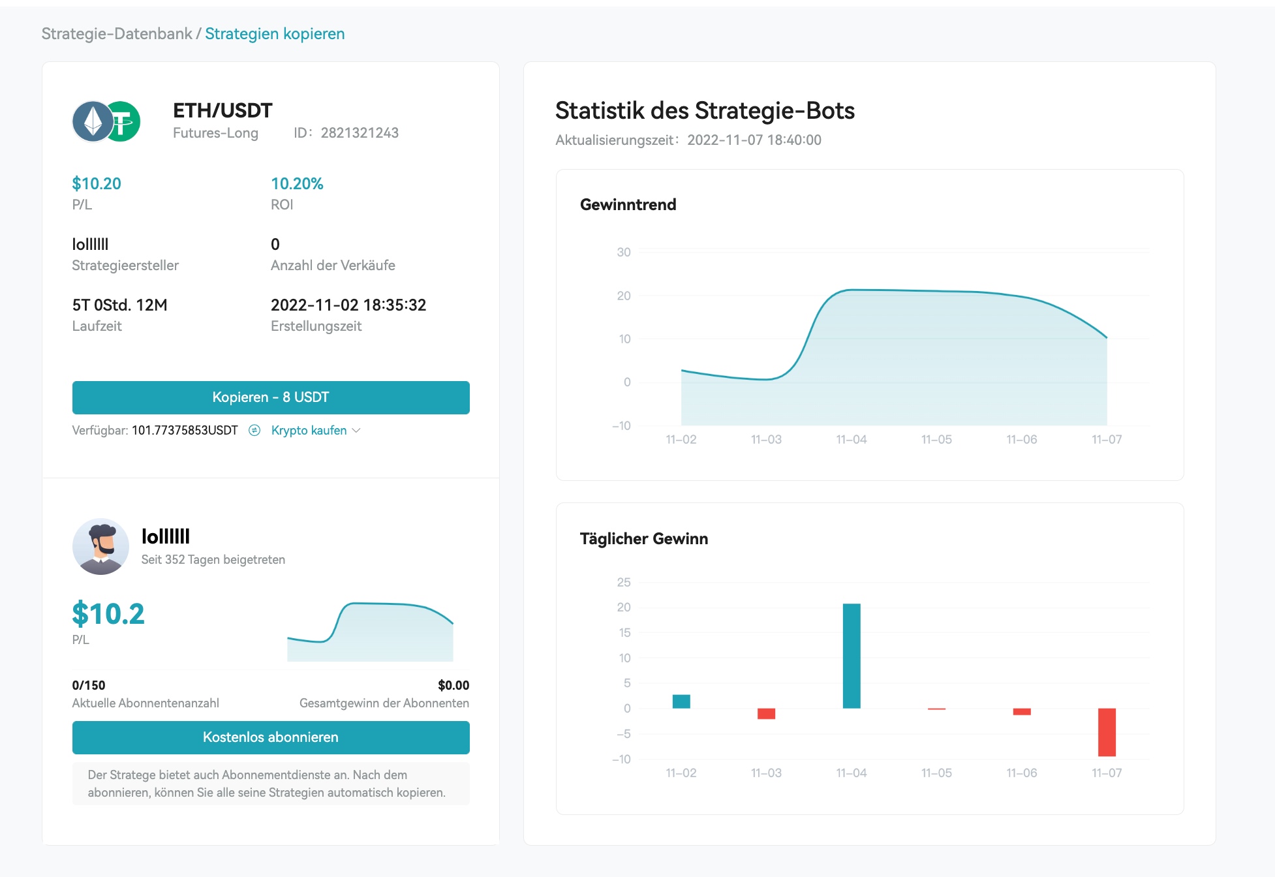Select the ID 2821321243 text
Screen dimensions: 1275x877
click(x=346, y=133)
